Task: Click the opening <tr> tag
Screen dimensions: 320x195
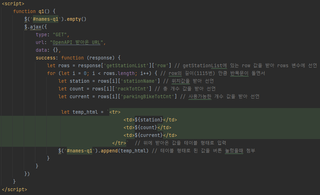Action: (115, 112)
